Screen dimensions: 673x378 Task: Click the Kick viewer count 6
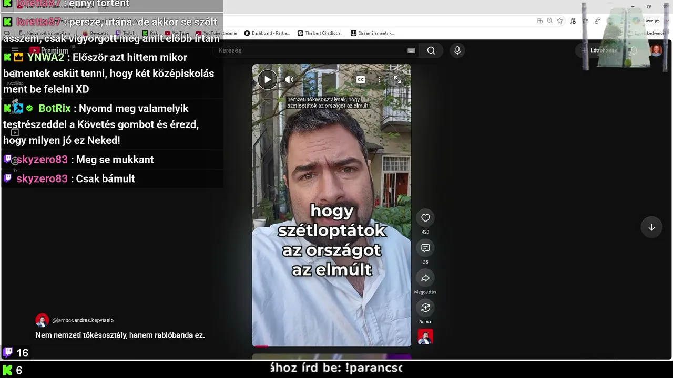point(19,371)
